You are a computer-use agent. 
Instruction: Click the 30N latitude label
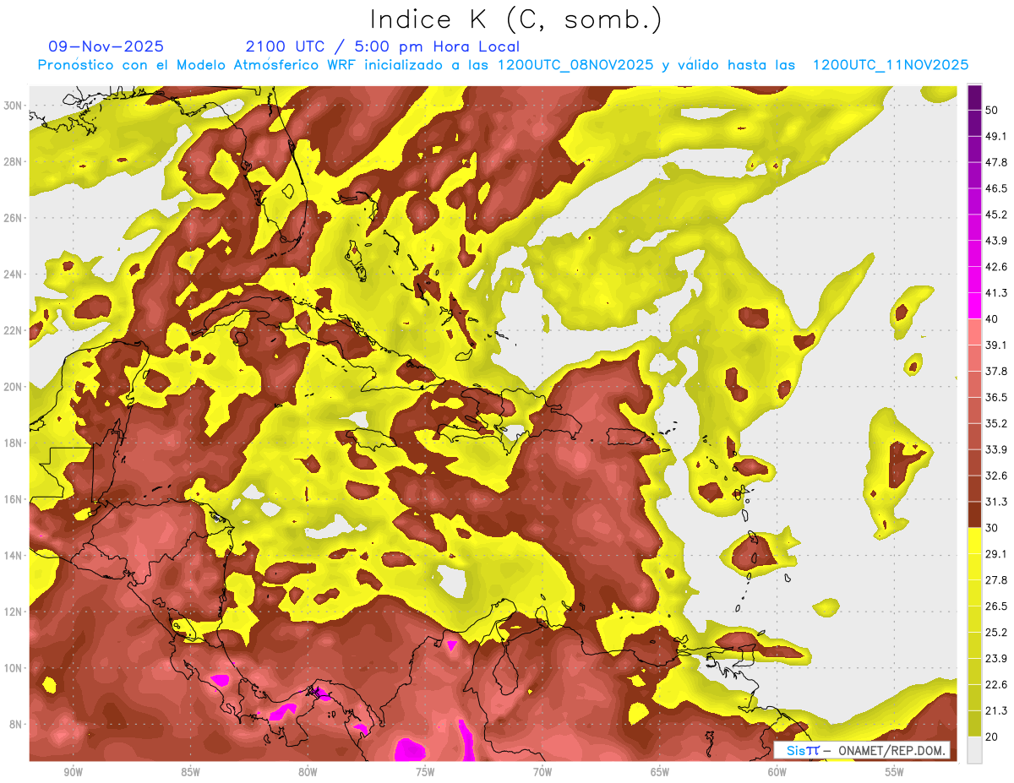pyautogui.click(x=14, y=106)
